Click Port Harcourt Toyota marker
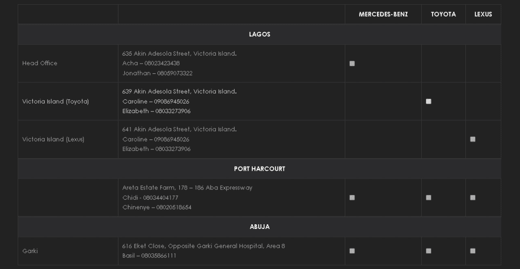 (x=428, y=198)
